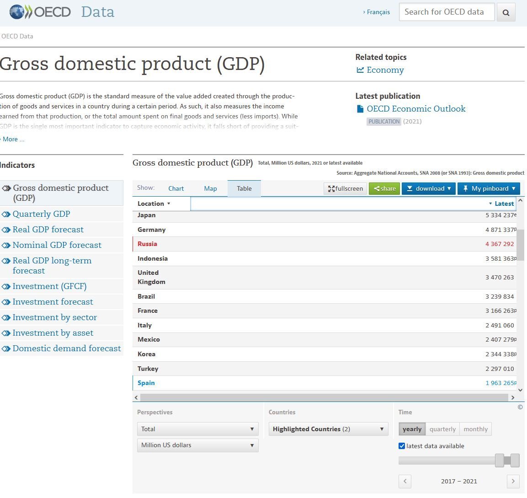Go to previous time period arrow
Screen dimensions: 527x498
tap(405, 481)
